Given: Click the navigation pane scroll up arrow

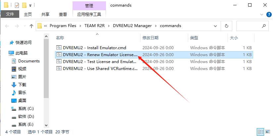Looking at the screenshot, I should click(46, 36).
